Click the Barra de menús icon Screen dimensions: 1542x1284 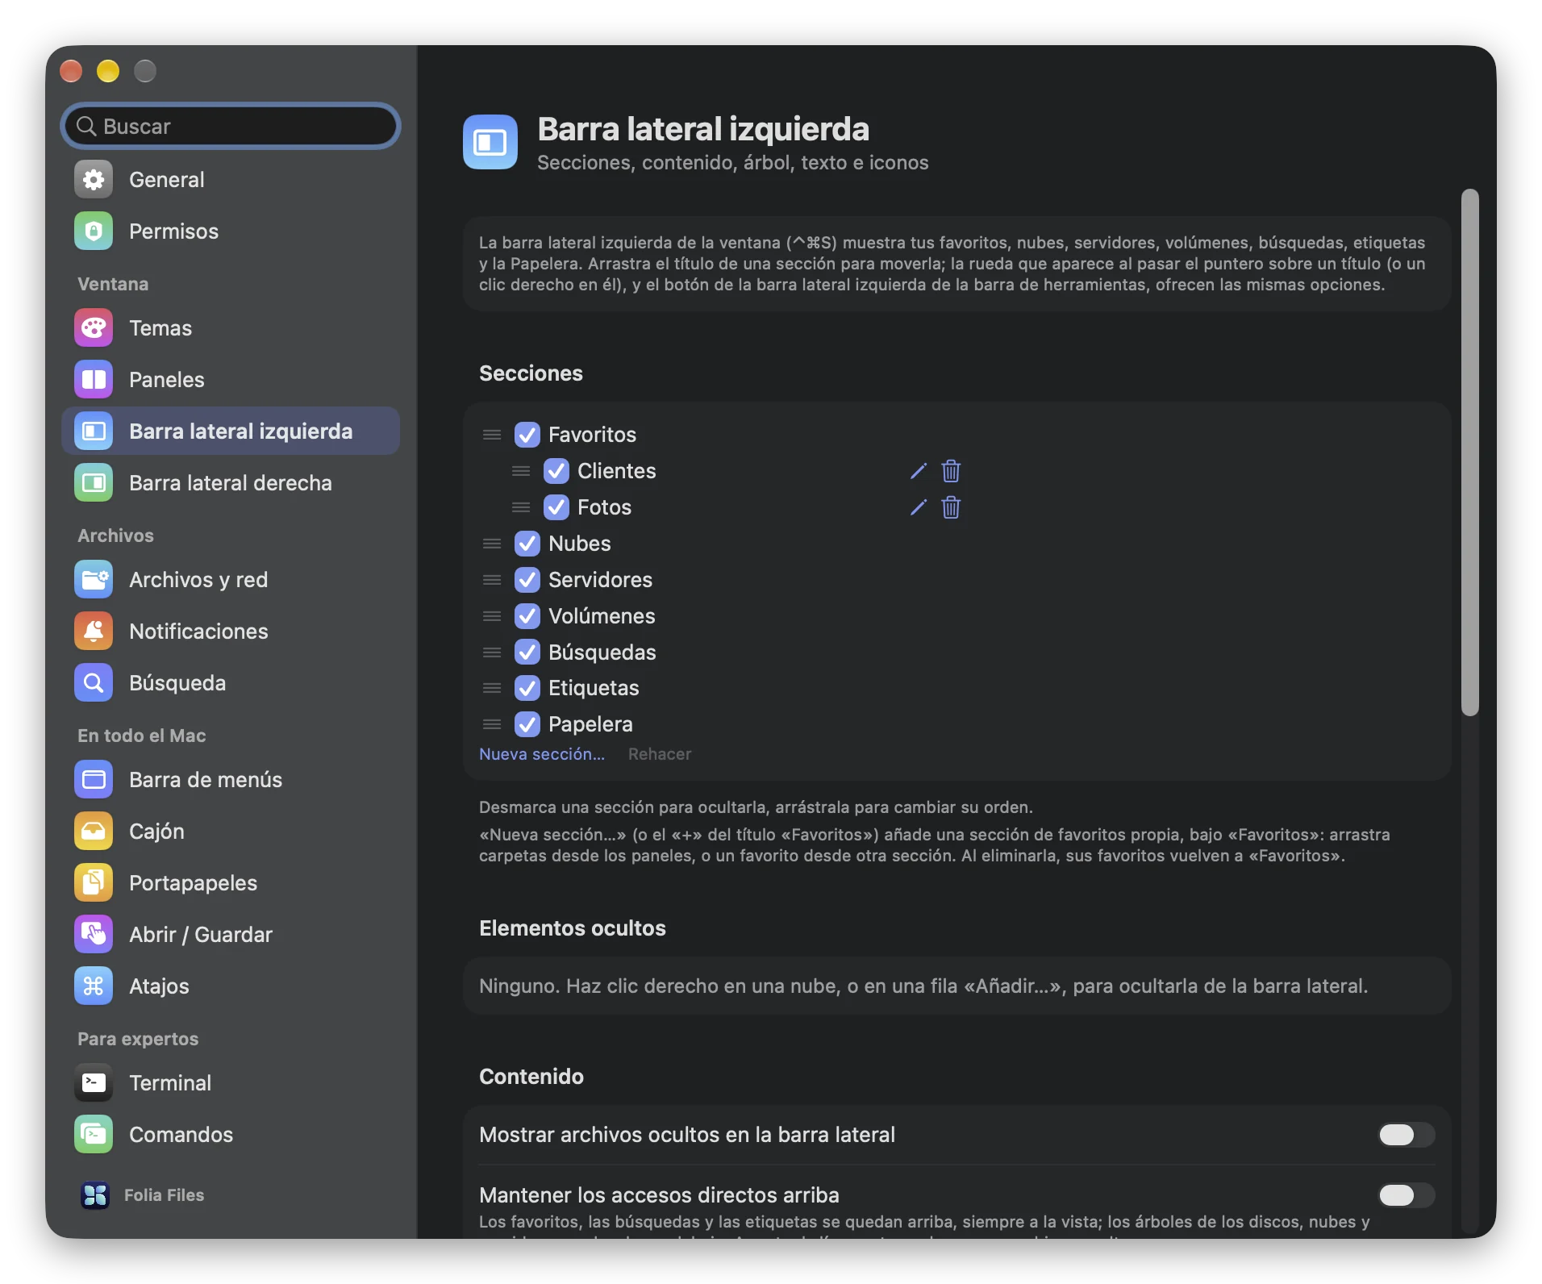[x=94, y=780]
